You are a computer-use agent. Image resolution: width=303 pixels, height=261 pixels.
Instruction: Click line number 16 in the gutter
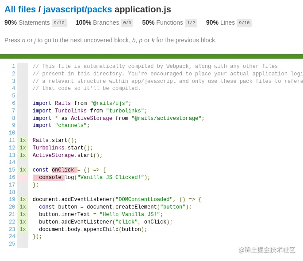[12, 177]
